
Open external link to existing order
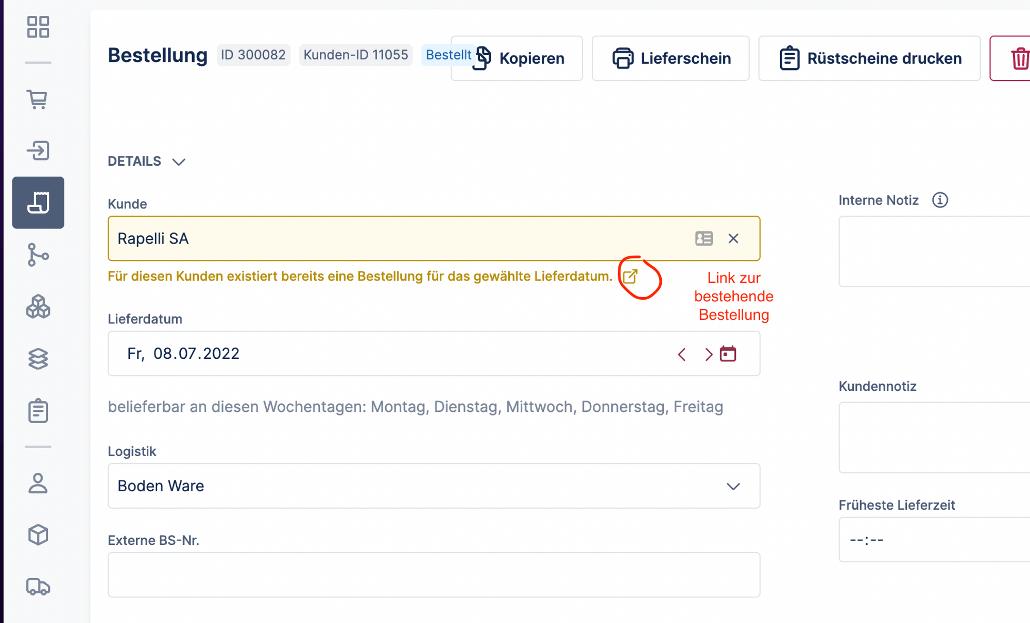coord(630,276)
